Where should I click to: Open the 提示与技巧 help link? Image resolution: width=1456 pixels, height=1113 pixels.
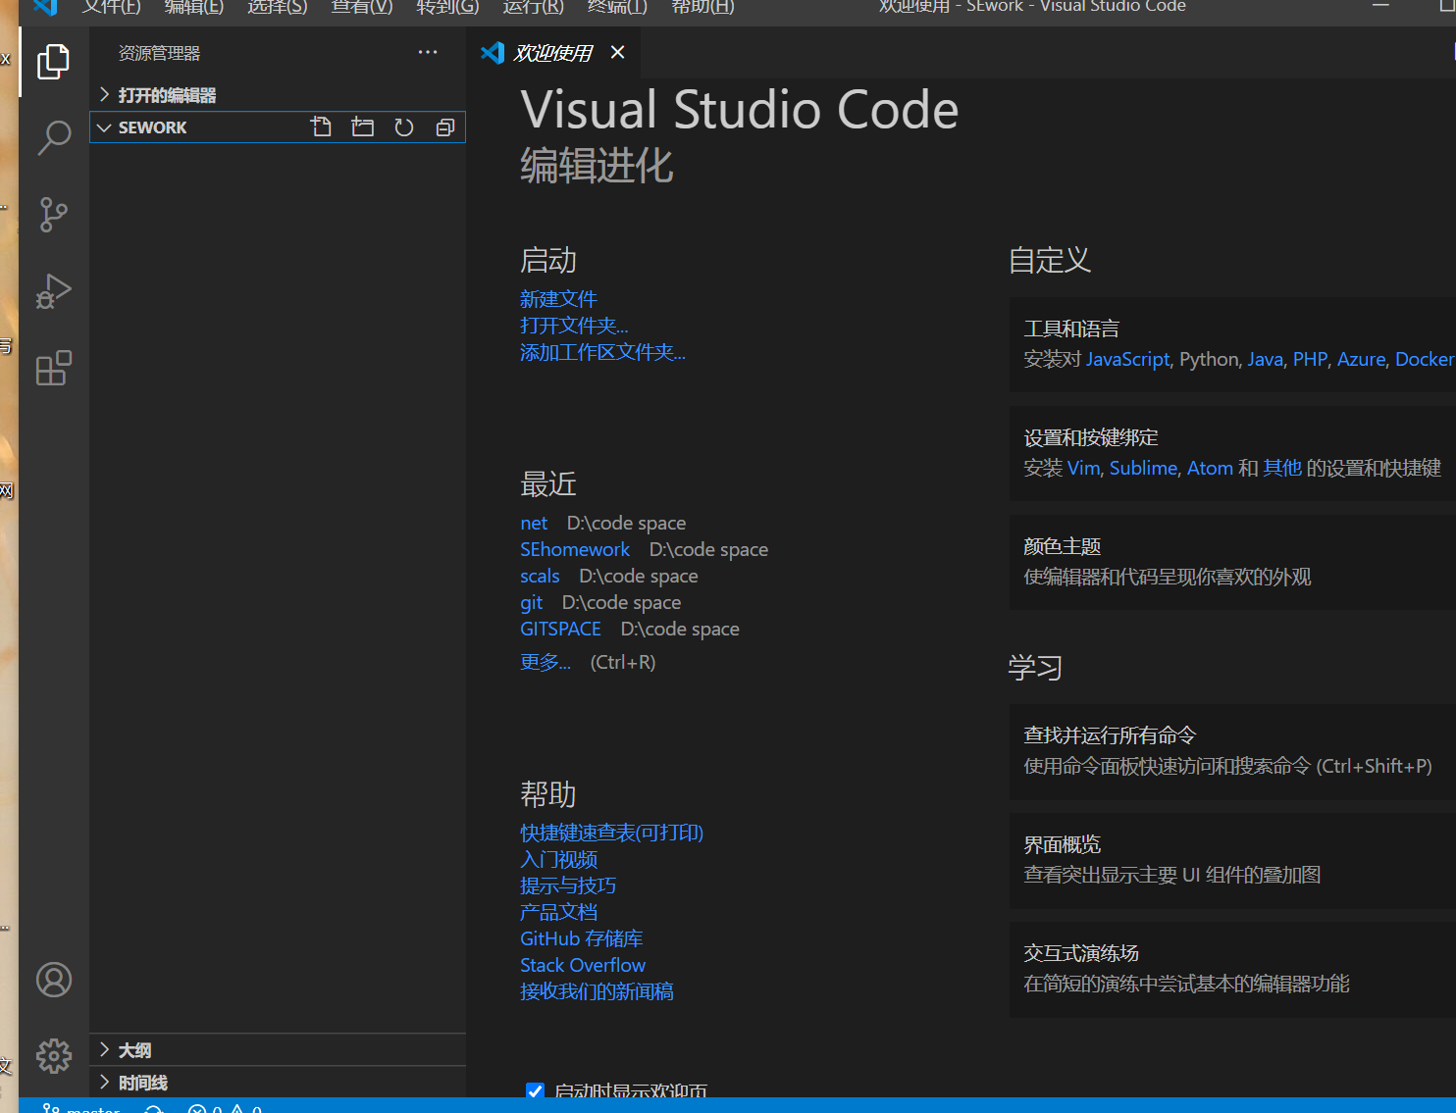click(568, 885)
